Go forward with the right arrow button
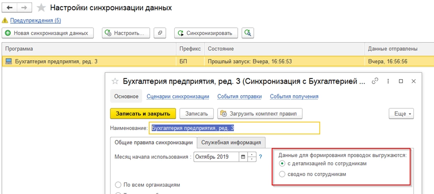The width and height of the screenshot is (434, 194). [24, 8]
